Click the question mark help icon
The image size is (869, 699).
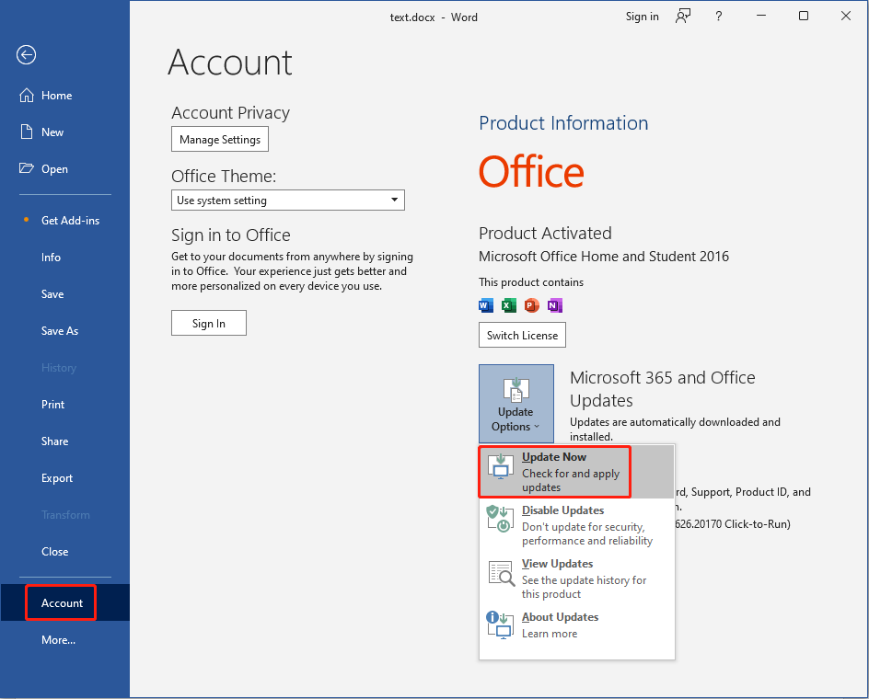click(x=718, y=17)
